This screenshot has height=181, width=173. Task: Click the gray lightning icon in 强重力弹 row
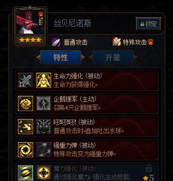coord(44,150)
